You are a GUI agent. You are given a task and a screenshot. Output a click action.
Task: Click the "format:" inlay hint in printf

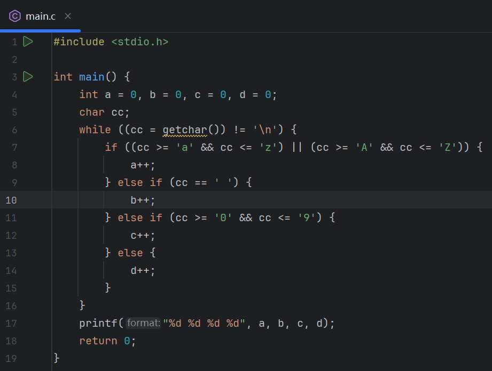[x=143, y=323]
